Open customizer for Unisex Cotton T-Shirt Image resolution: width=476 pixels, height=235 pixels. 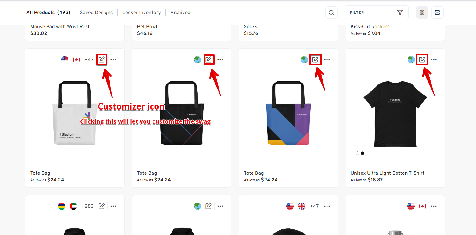[x=422, y=59]
